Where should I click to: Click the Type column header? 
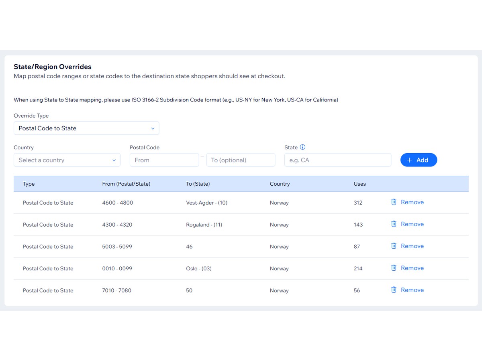point(29,184)
